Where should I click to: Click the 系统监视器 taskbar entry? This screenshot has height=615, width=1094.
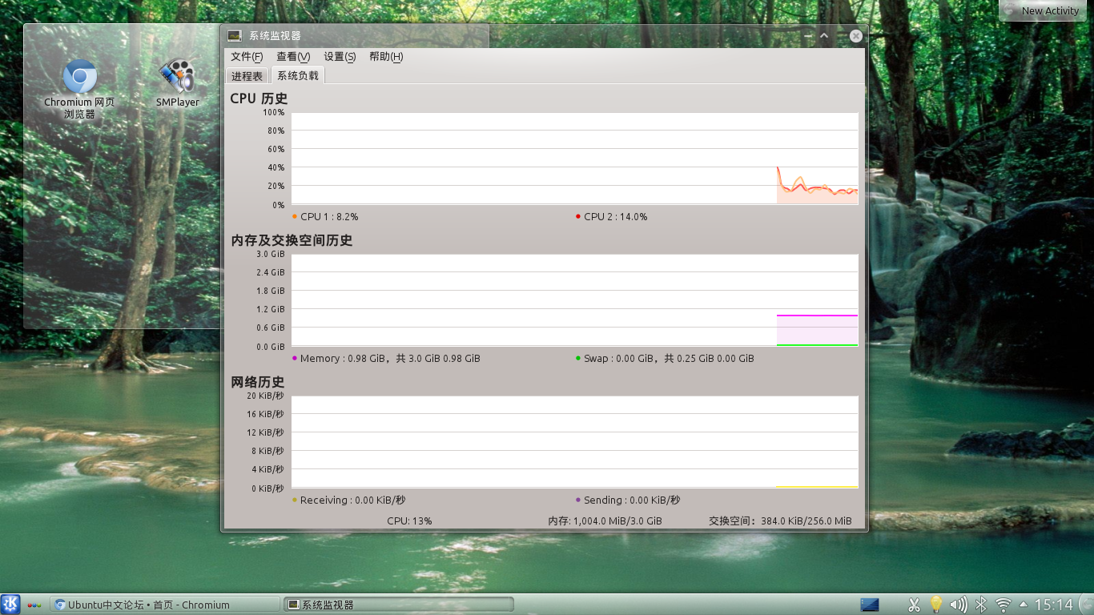[x=399, y=605]
